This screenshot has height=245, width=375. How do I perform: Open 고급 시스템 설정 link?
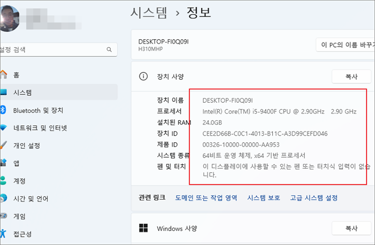click(314, 198)
